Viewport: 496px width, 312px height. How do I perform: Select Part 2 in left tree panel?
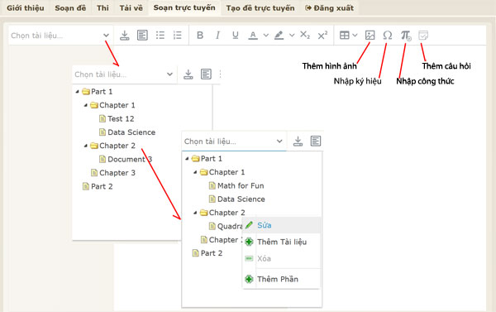pos(102,186)
